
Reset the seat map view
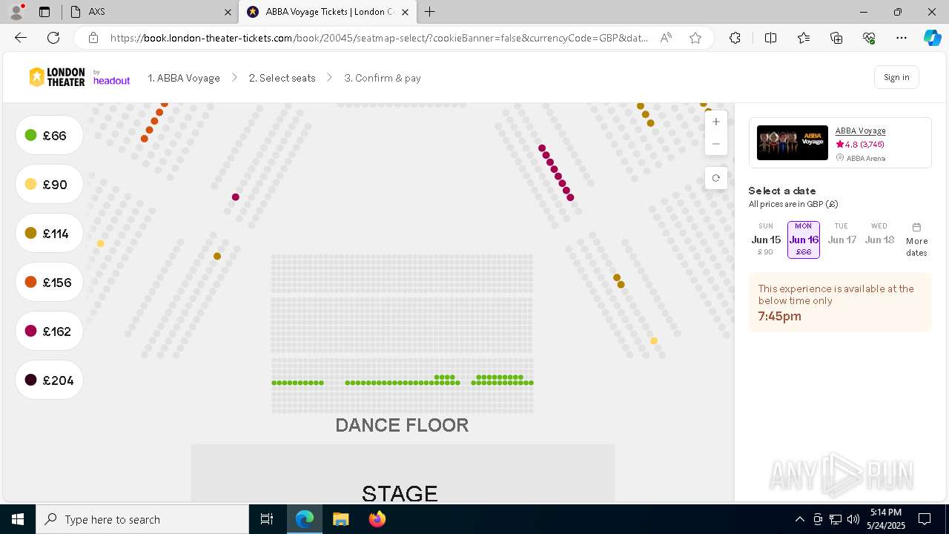pyautogui.click(x=715, y=178)
